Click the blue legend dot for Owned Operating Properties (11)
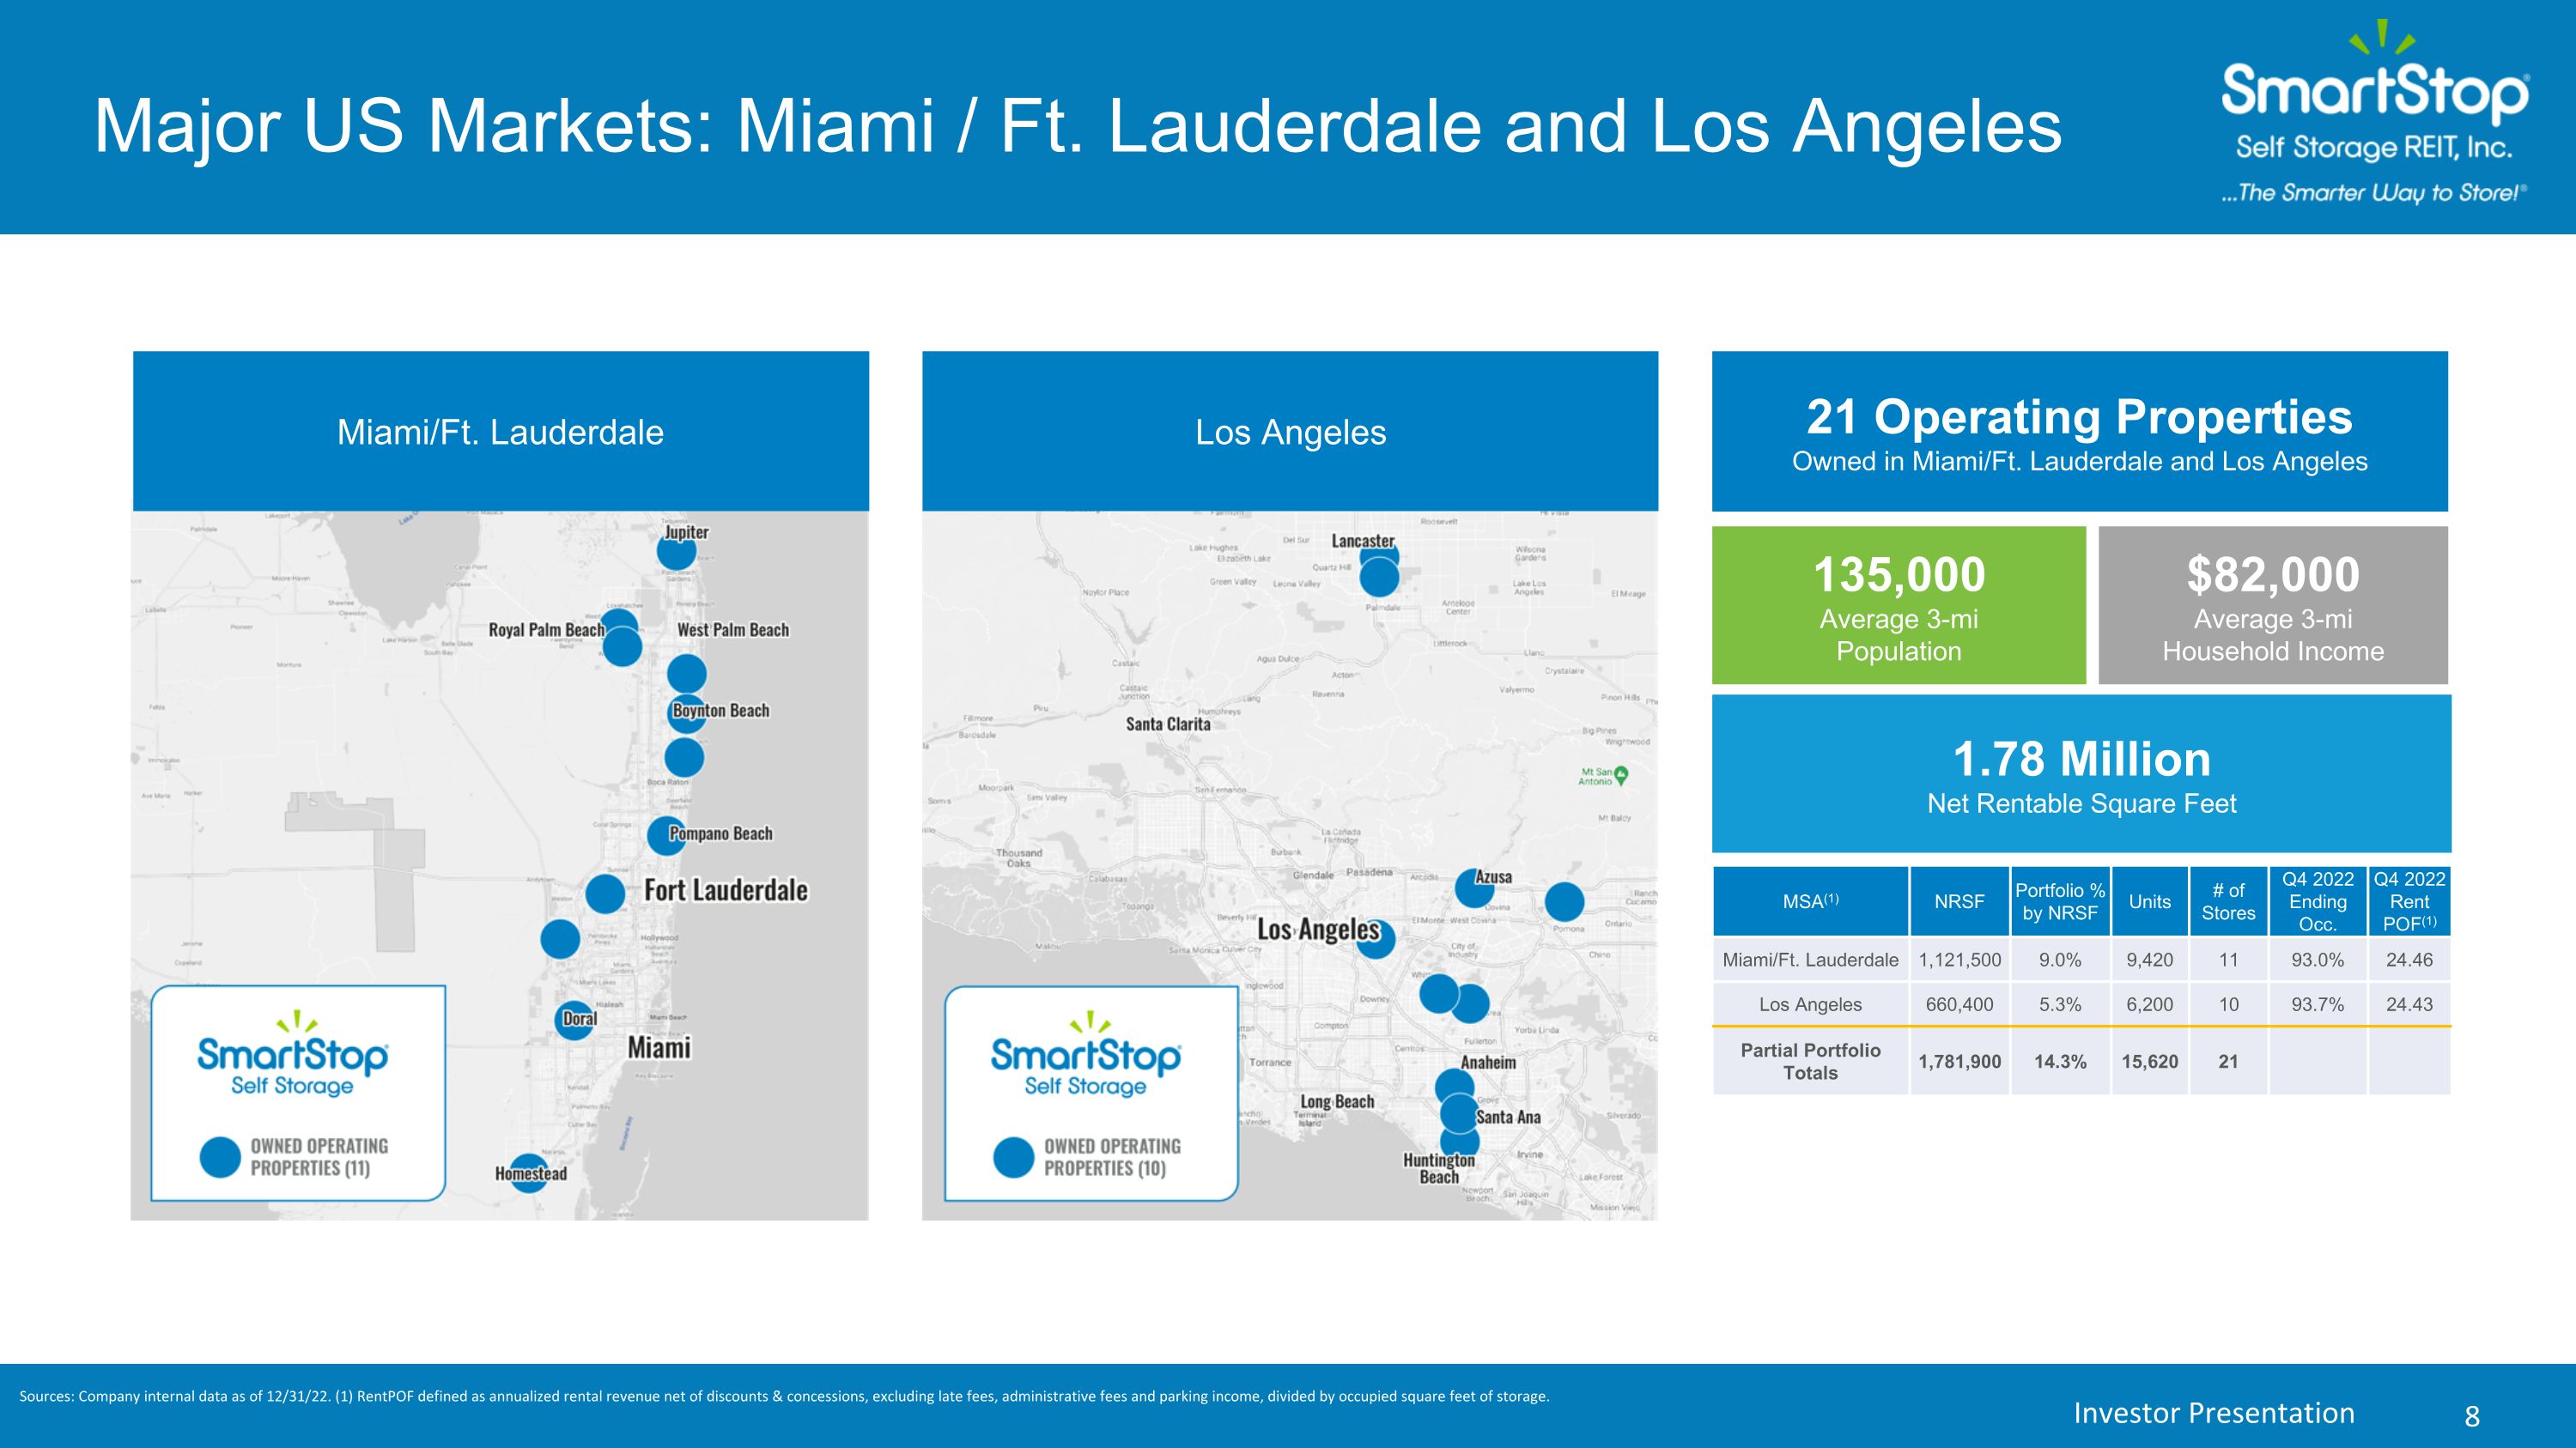Image resolution: width=2576 pixels, height=1448 pixels. click(x=220, y=1157)
